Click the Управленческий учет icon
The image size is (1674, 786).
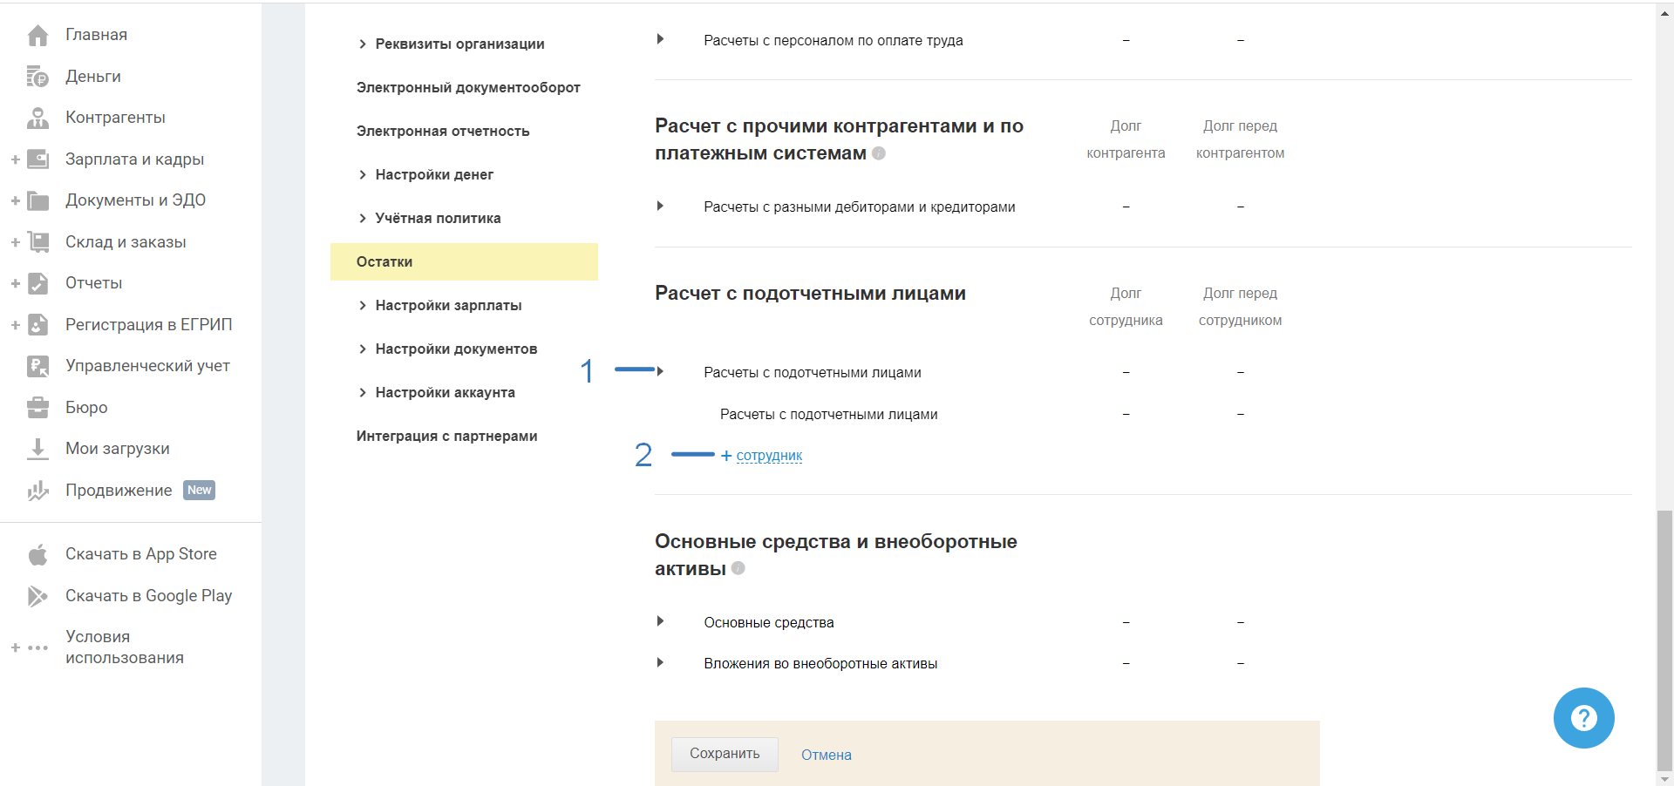tap(37, 366)
